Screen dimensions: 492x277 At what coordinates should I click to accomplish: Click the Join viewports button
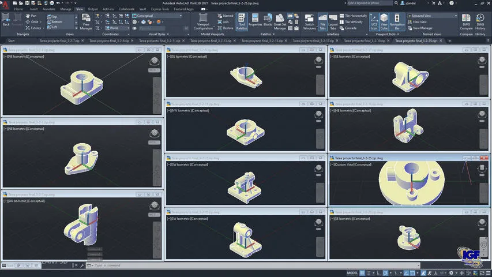(x=223, y=22)
